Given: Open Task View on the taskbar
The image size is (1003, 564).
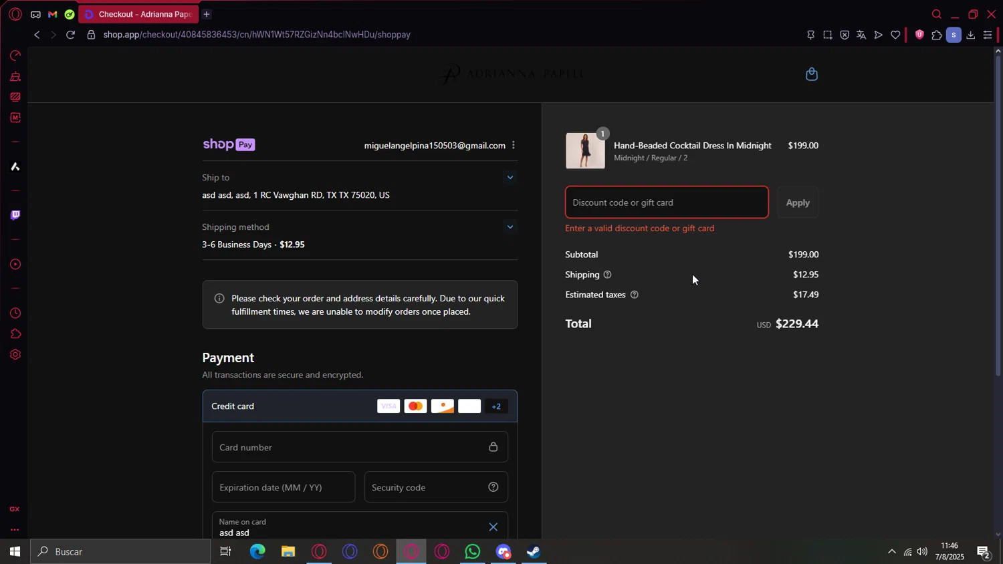Looking at the screenshot, I should [x=226, y=551].
